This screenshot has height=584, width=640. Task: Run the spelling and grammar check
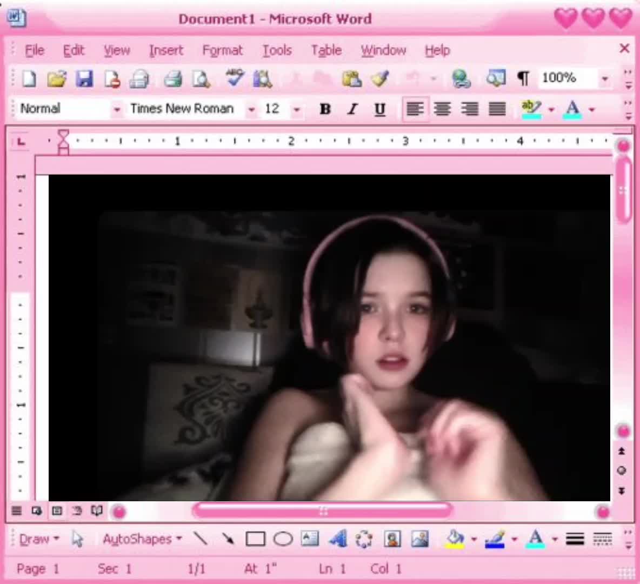click(x=235, y=77)
